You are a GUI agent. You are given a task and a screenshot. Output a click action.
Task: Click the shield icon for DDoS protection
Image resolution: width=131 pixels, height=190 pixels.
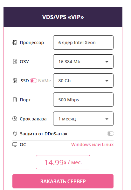click(15, 134)
